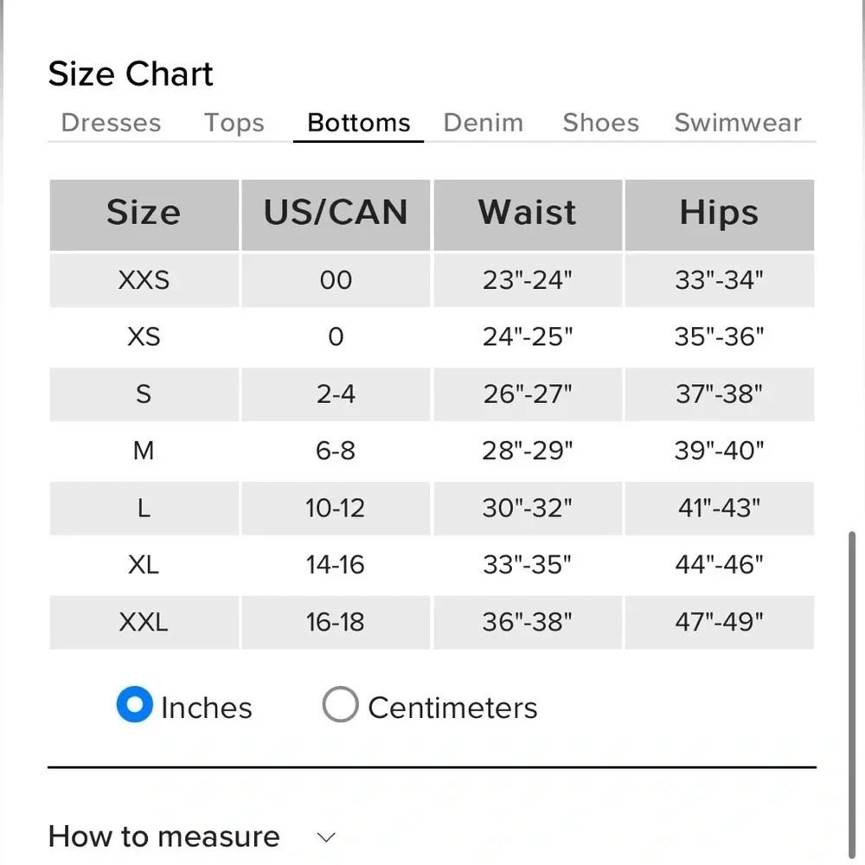Switch measurements to Centimeters
865x865 pixels.
[340, 705]
